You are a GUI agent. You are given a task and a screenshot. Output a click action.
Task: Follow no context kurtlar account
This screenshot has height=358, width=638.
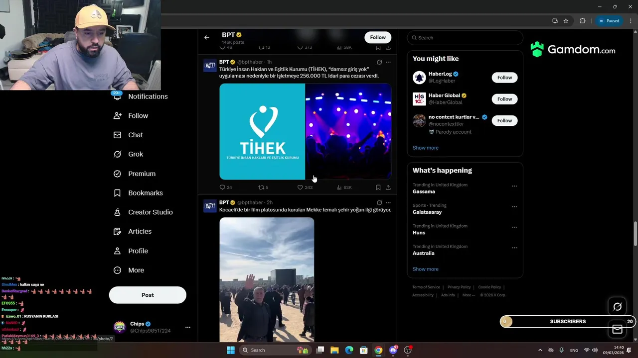pos(504,120)
